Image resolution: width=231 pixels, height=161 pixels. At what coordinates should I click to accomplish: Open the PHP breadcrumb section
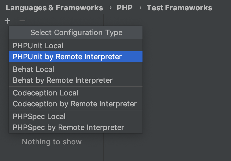tap(125, 8)
